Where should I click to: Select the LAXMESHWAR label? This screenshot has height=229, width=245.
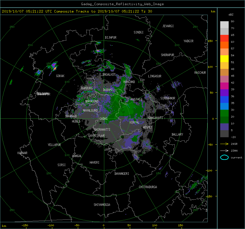tap(96, 136)
